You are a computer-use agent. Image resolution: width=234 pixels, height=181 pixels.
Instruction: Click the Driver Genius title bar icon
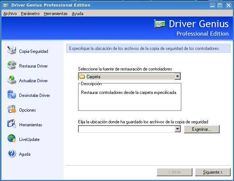[6, 5]
